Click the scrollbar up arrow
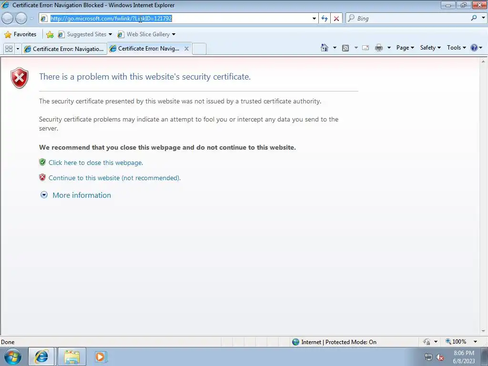 pos(483,61)
